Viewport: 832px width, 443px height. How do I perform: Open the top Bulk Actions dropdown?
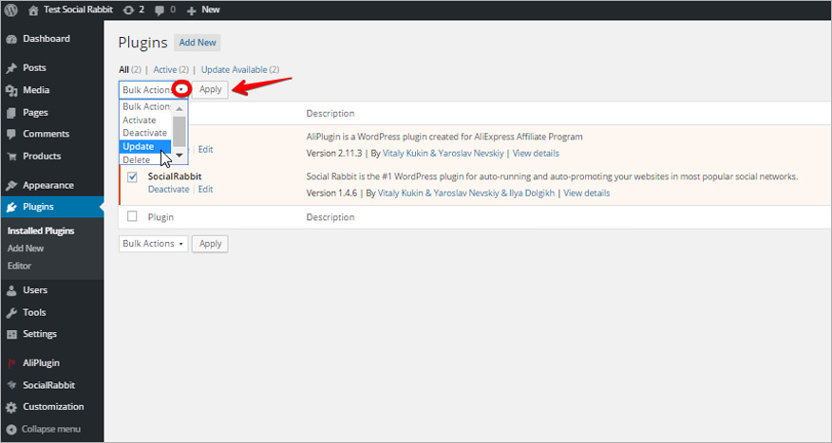click(x=153, y=89)
